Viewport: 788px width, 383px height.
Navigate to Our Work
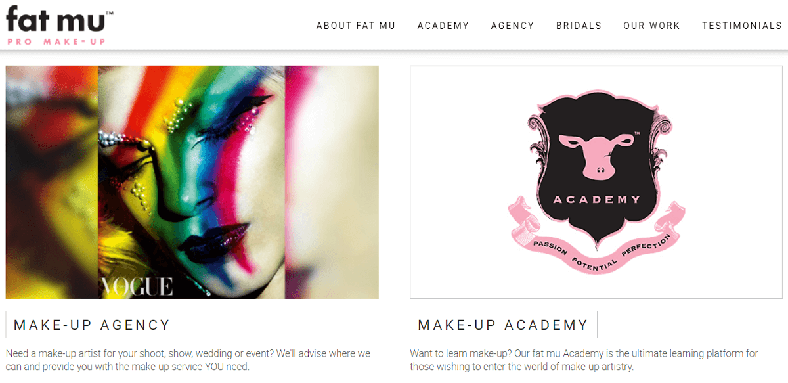652,26
